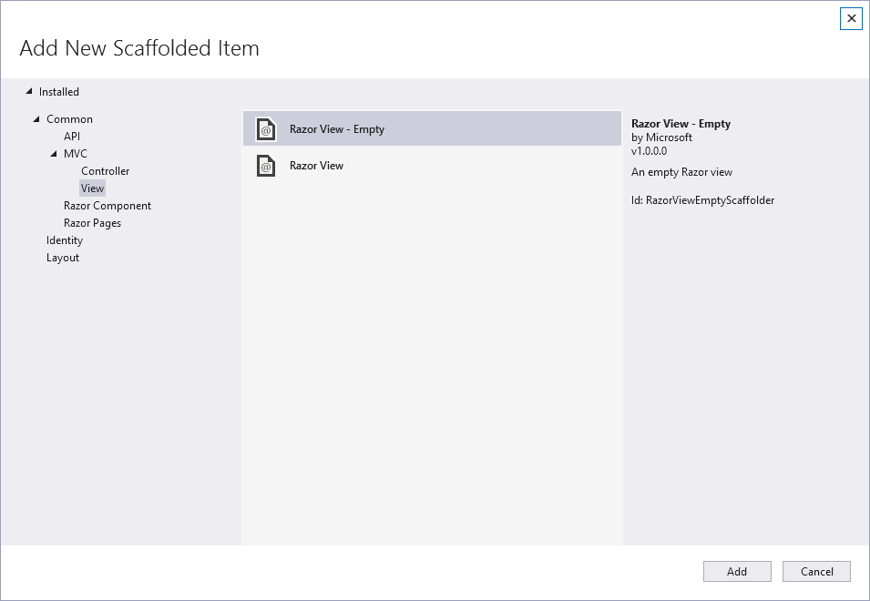Select the Razor View template row

coord(432,166)
